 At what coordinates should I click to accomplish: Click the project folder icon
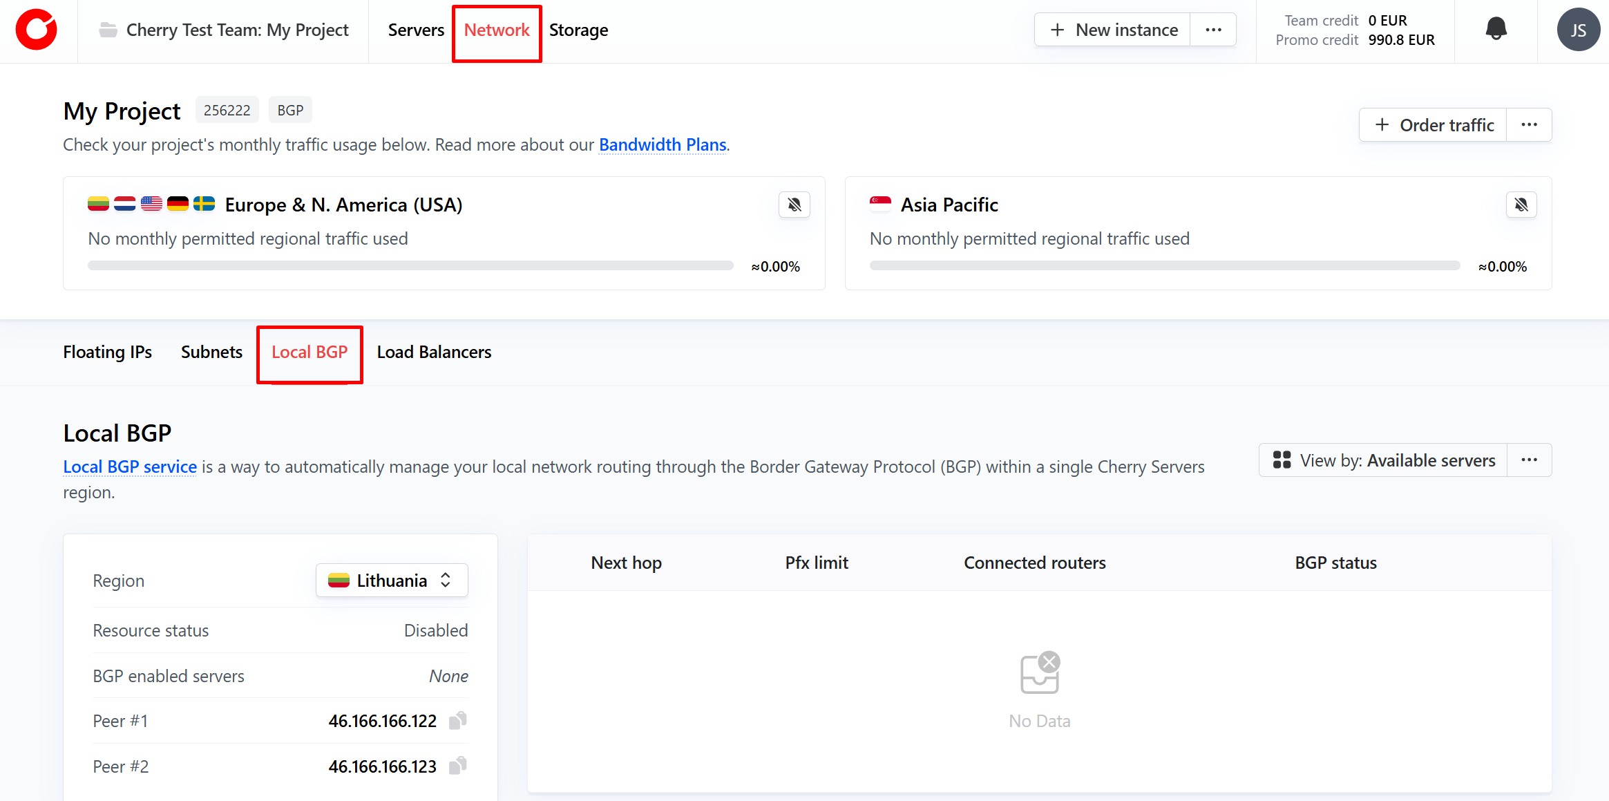coord(108,30)
